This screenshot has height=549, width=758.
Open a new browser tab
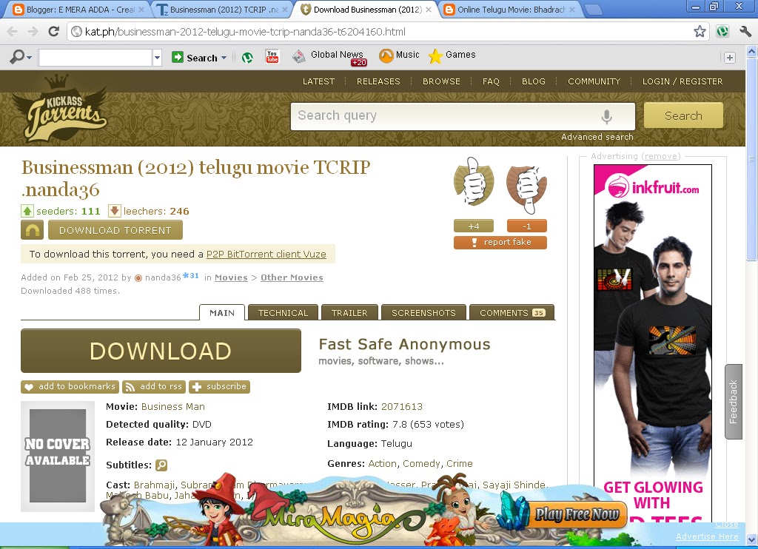click(x=594, y=9)
